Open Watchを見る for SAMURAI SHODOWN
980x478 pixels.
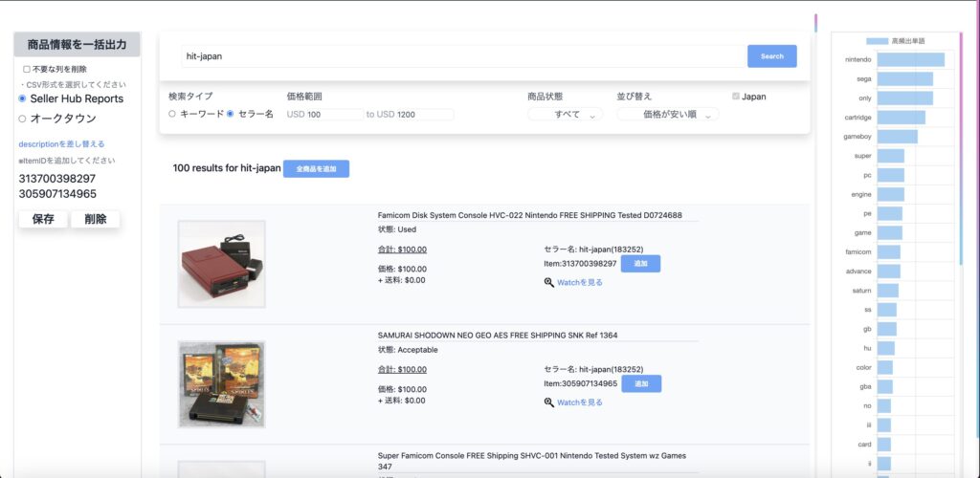pos(580,402)
